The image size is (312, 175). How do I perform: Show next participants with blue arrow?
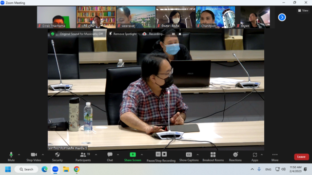tap(282, 17)
